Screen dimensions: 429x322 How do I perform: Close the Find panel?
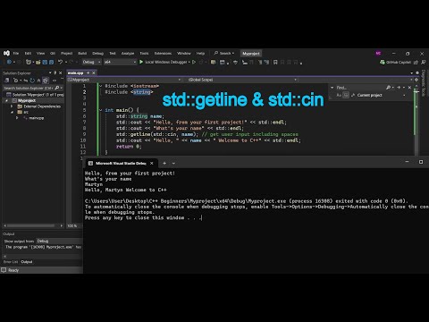[409, 88]
